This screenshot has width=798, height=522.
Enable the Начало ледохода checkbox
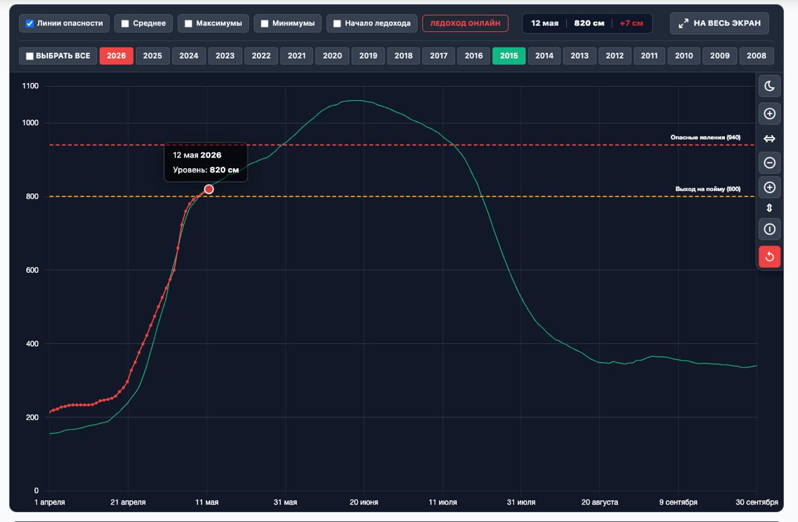(337, 24)
